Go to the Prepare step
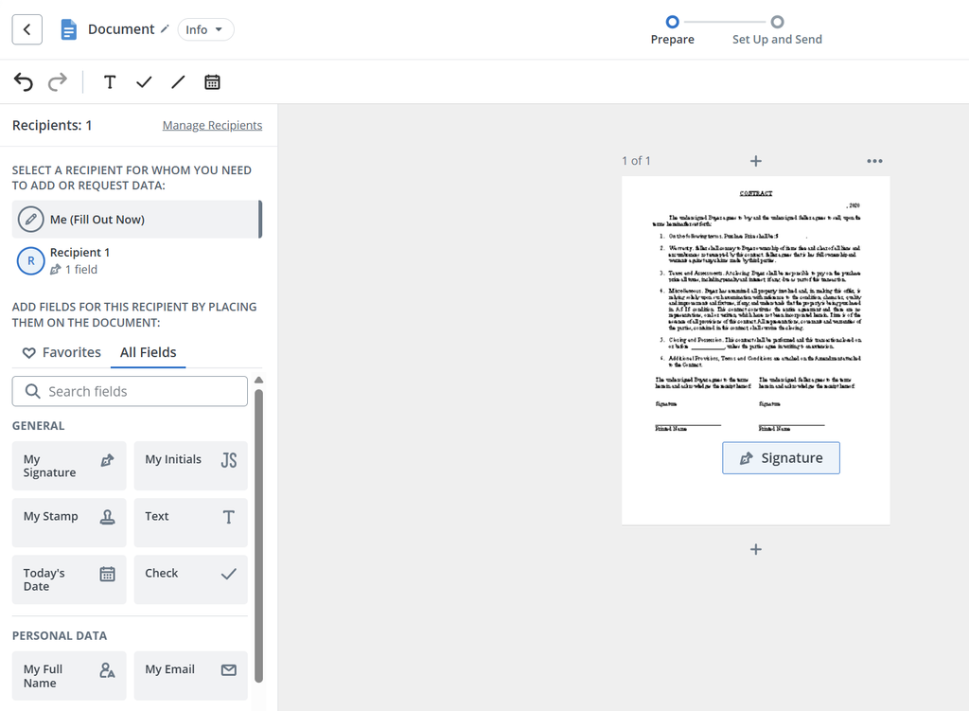 [x=673, y=30]
